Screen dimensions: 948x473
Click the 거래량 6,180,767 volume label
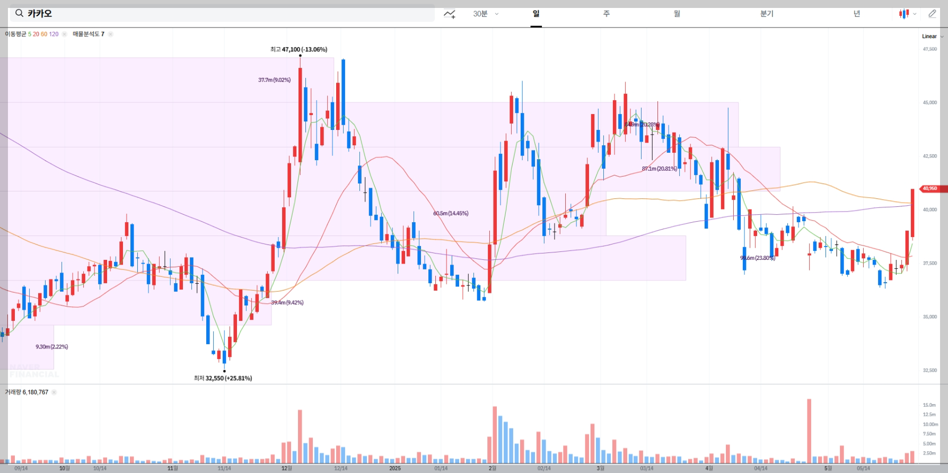coord(27,392)
